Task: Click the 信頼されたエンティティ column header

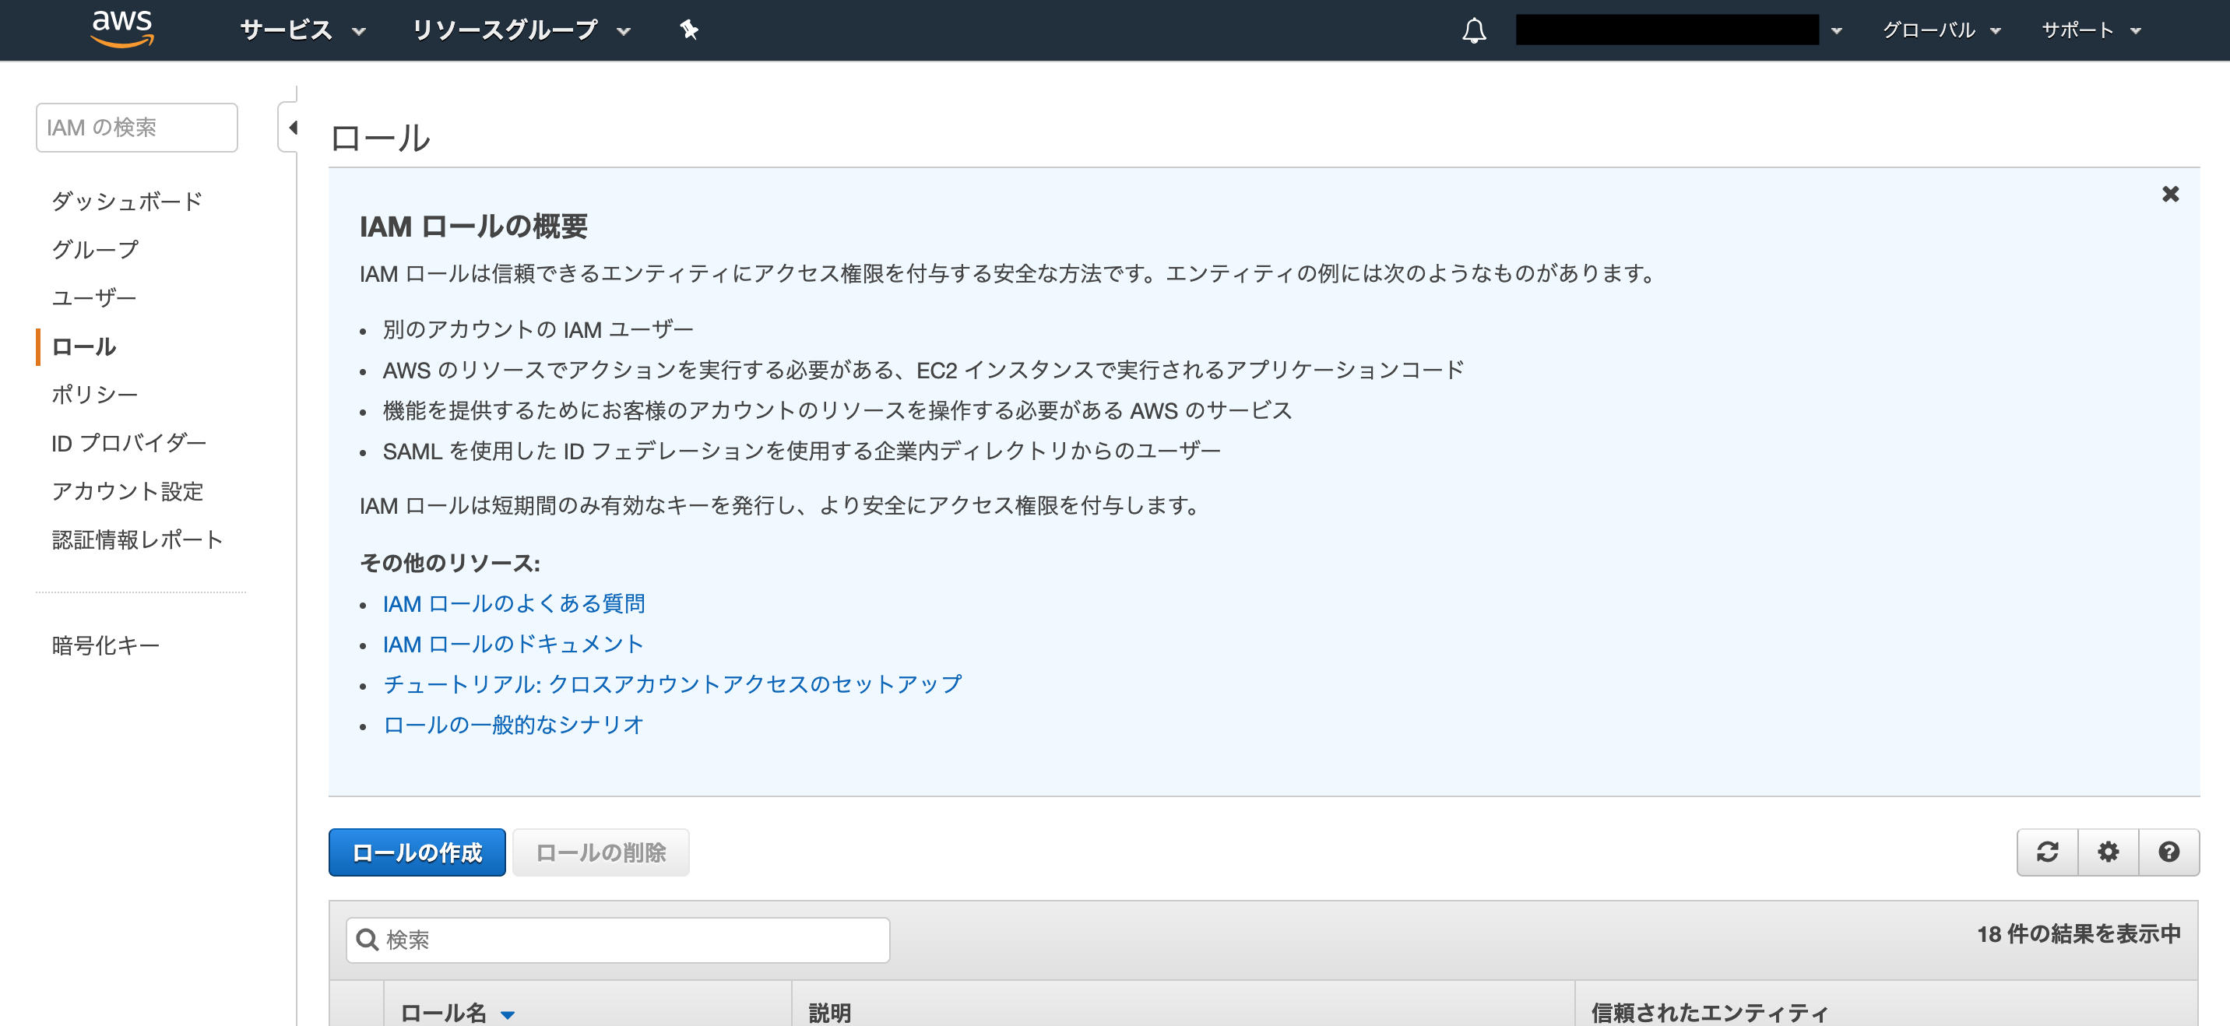Action: 1709,1012
